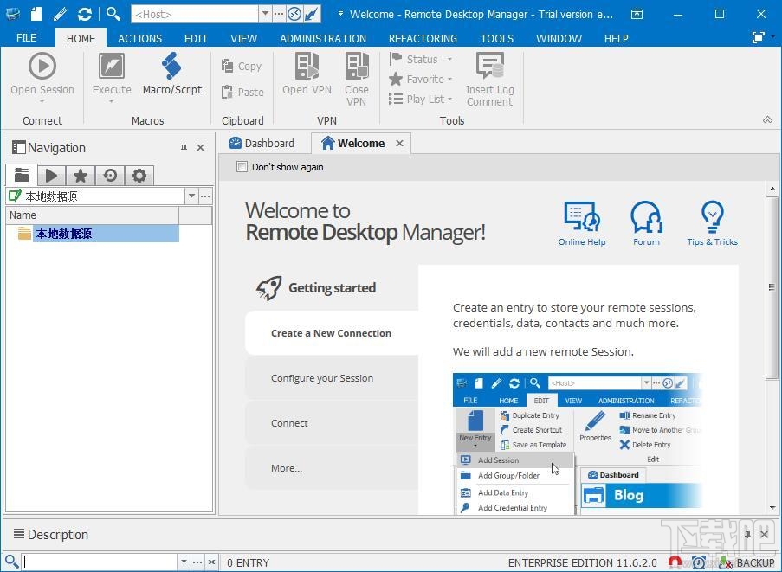Click the Macro/Script icon in ribbon
The height and width of the screenshot is (572, 782).
click(x=171, y=74)
